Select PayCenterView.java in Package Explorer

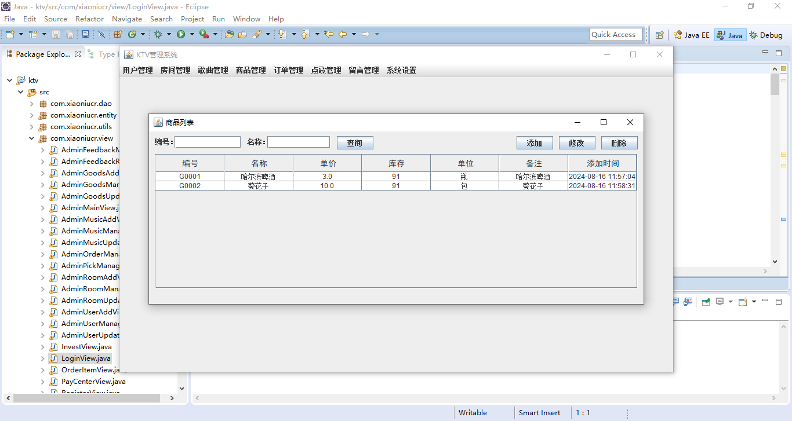coord(93,382)
